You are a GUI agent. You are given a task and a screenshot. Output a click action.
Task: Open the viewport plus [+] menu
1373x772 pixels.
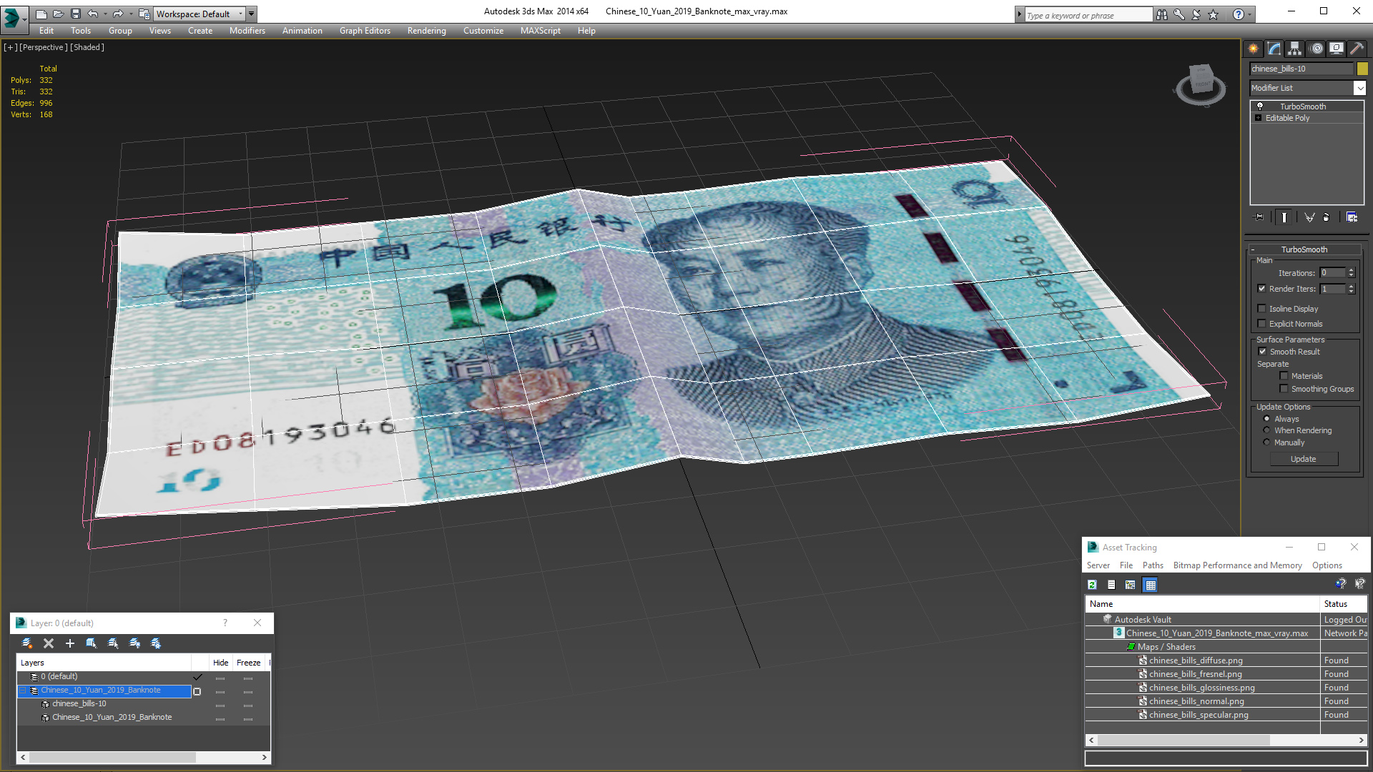pos(11,47)
